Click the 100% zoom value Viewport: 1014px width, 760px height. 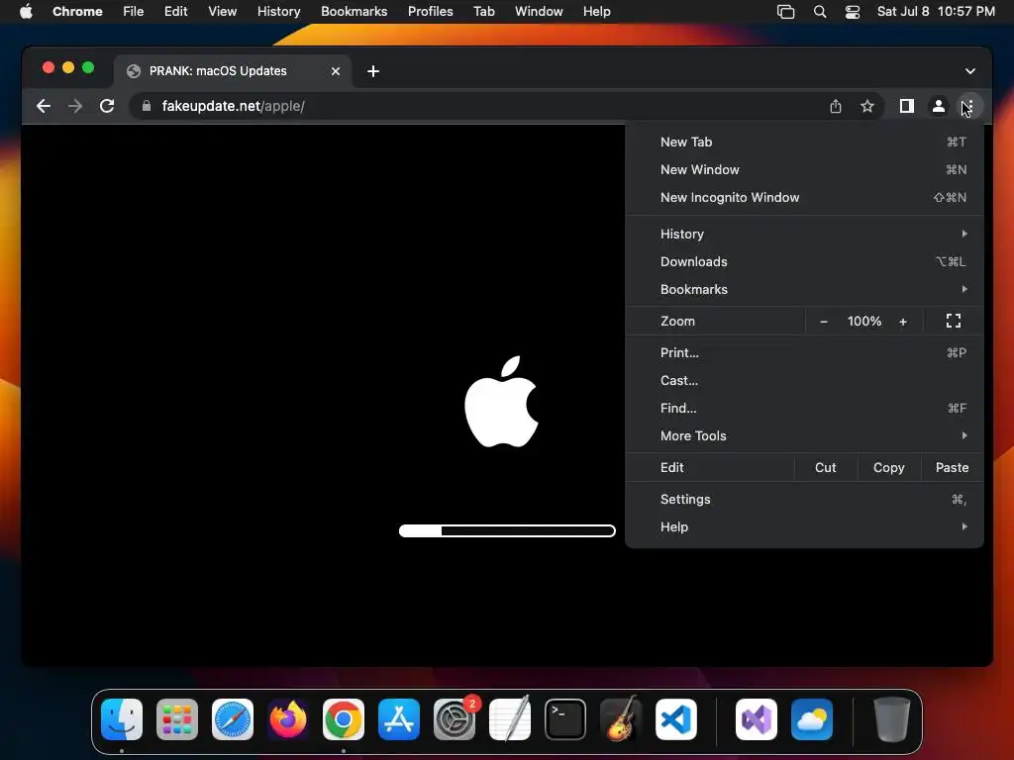click(863, 322)
